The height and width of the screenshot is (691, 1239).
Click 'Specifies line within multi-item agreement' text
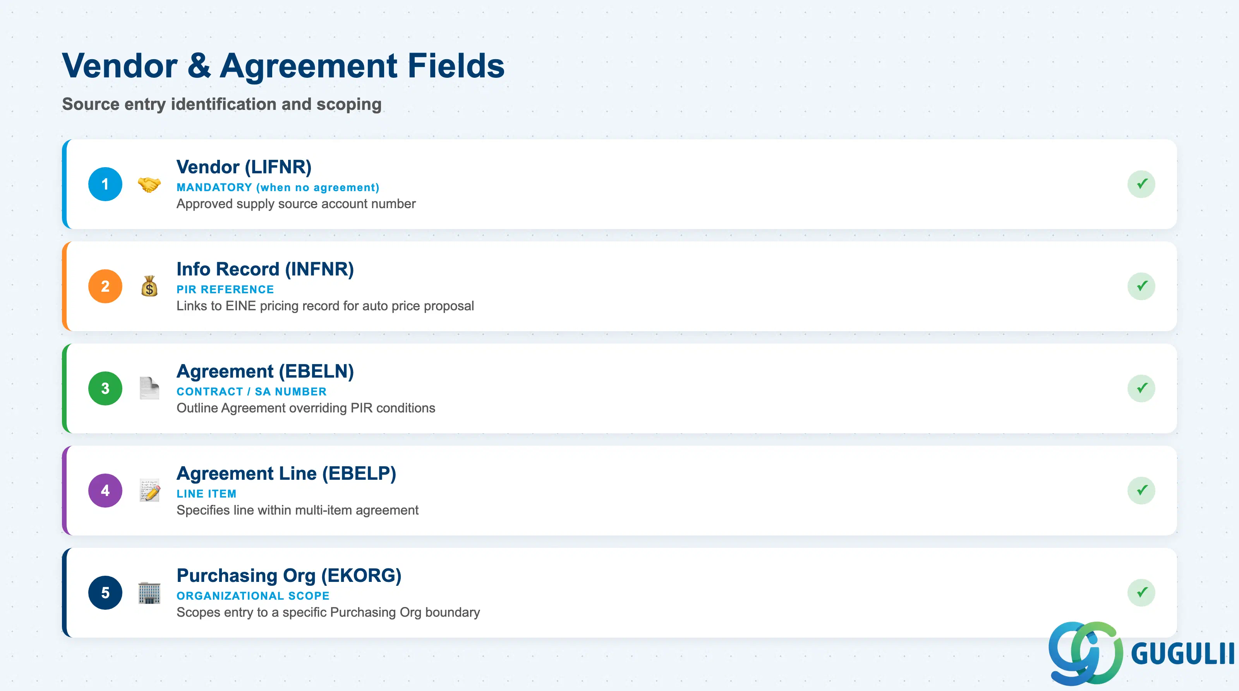click(x=298, y=510)
